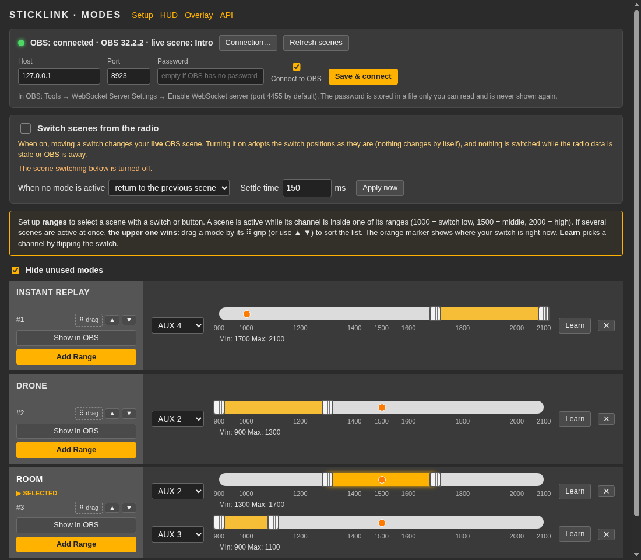Focus the Password input field
The width and height of the screenshot is (641, 560).
(x=210, y=76)
